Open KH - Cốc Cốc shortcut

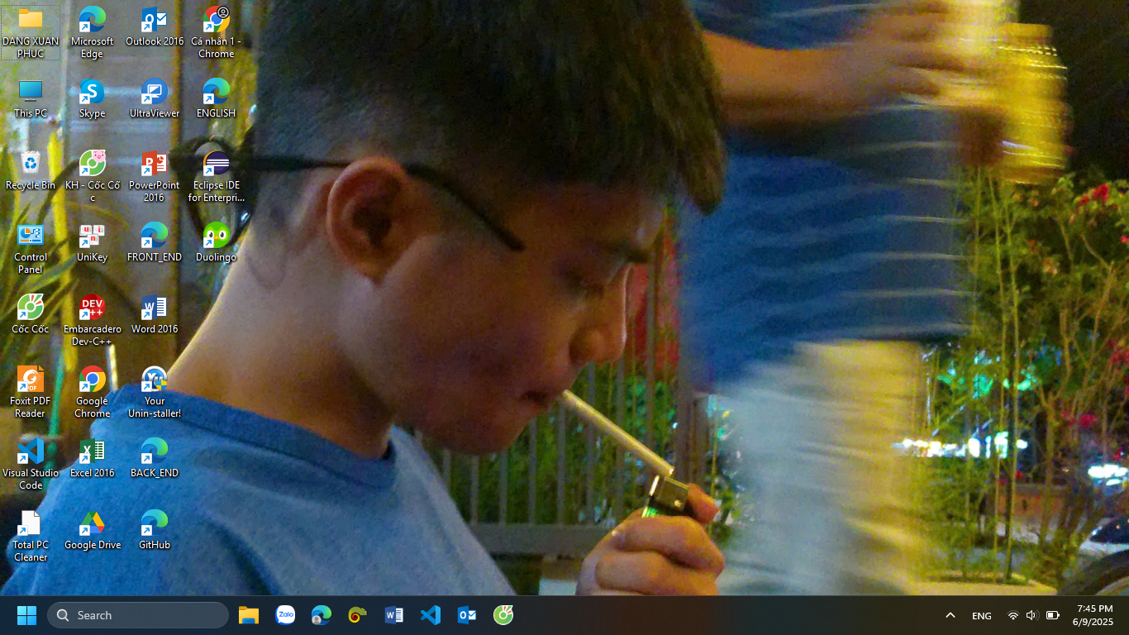point(92,177)
